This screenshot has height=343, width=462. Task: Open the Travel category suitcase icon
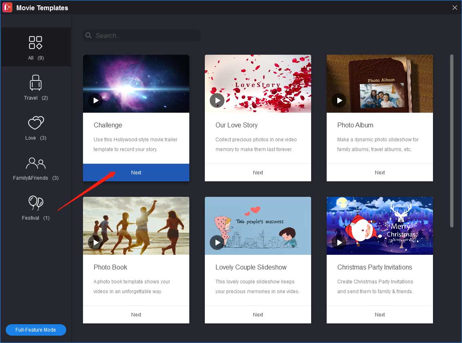pyautogui.click(x=35, y=82)
